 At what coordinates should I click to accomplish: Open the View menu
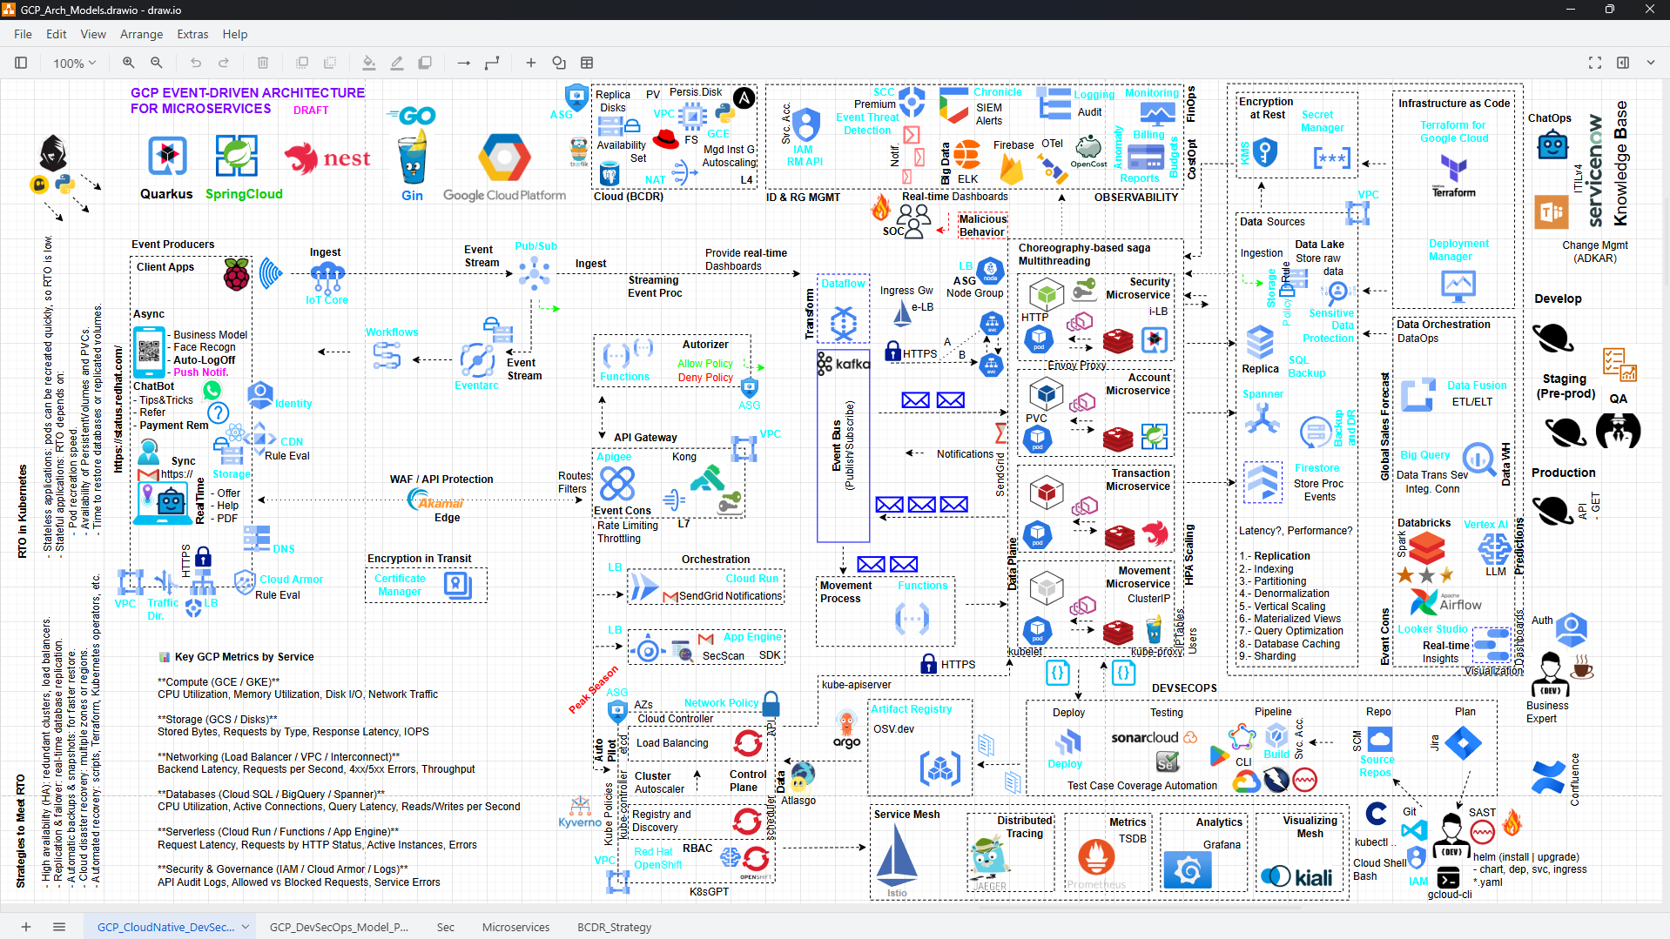point(93,34)
